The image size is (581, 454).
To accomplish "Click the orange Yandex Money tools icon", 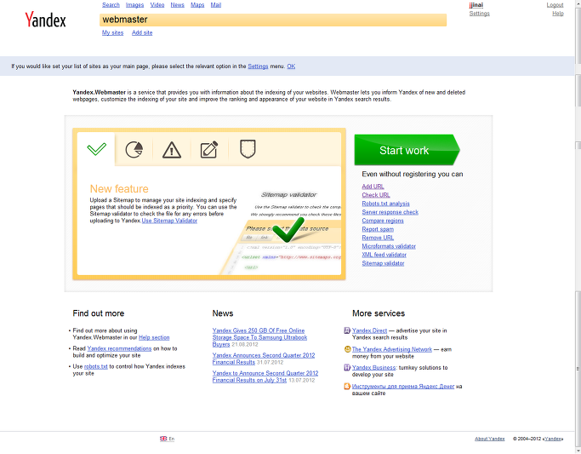I will (x=347, y=386).
